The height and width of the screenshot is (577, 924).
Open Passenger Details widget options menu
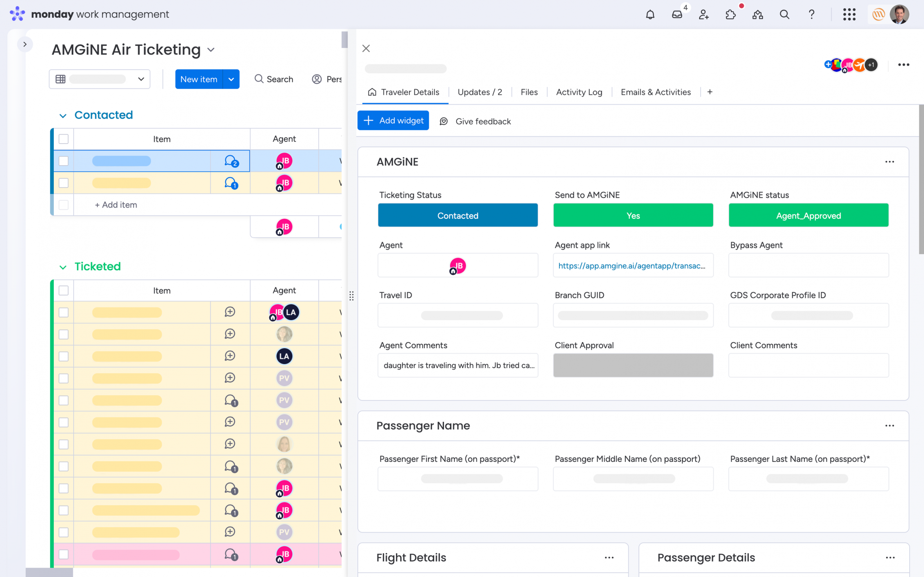click(x=890, y=558)
